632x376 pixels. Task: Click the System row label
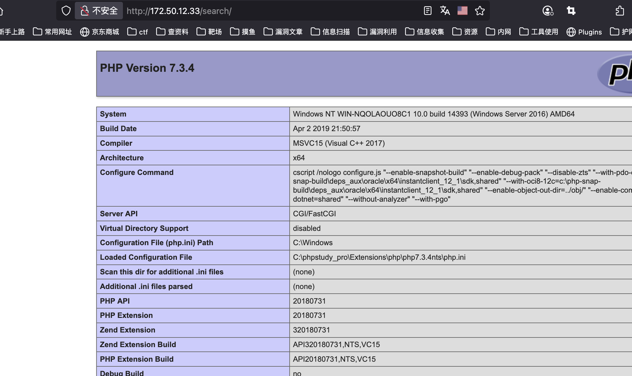coord(113,114)
